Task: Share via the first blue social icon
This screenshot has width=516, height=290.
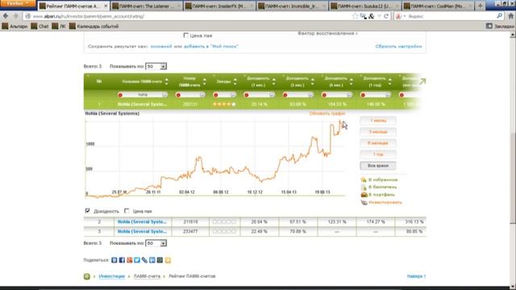Action: (x=114, y=260)
